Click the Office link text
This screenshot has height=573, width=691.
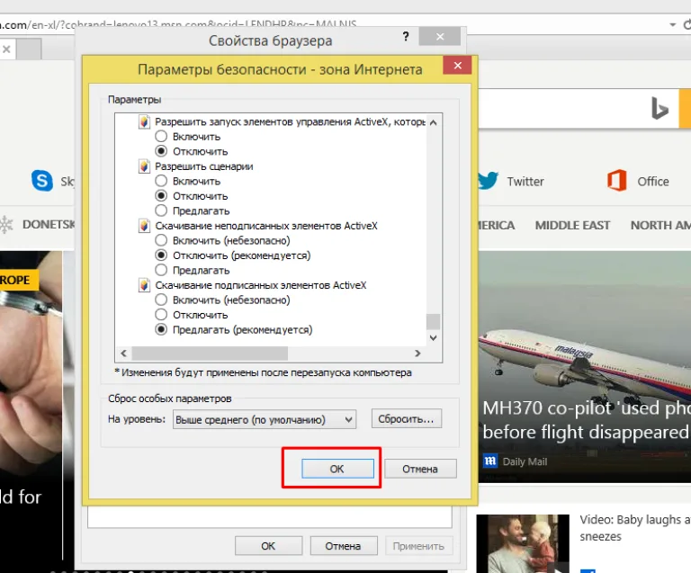tap(653, 182)
